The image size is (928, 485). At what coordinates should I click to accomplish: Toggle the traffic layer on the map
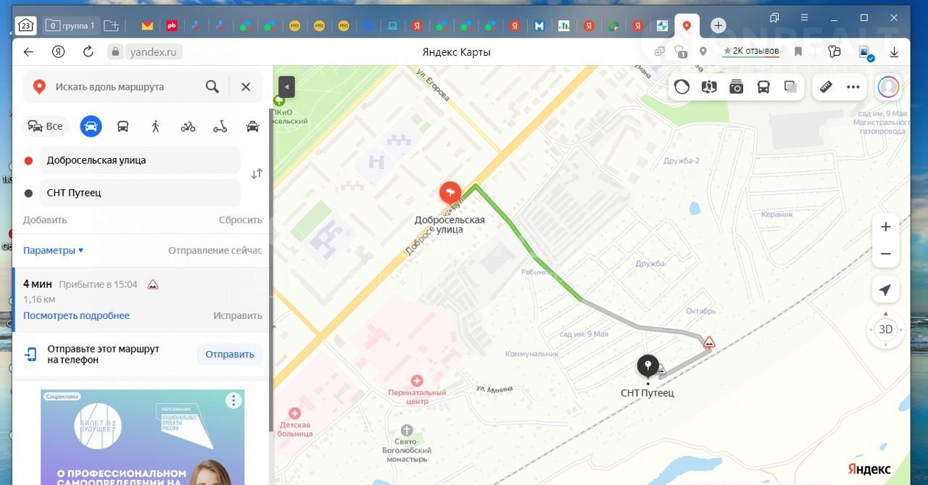click(682, 87)
